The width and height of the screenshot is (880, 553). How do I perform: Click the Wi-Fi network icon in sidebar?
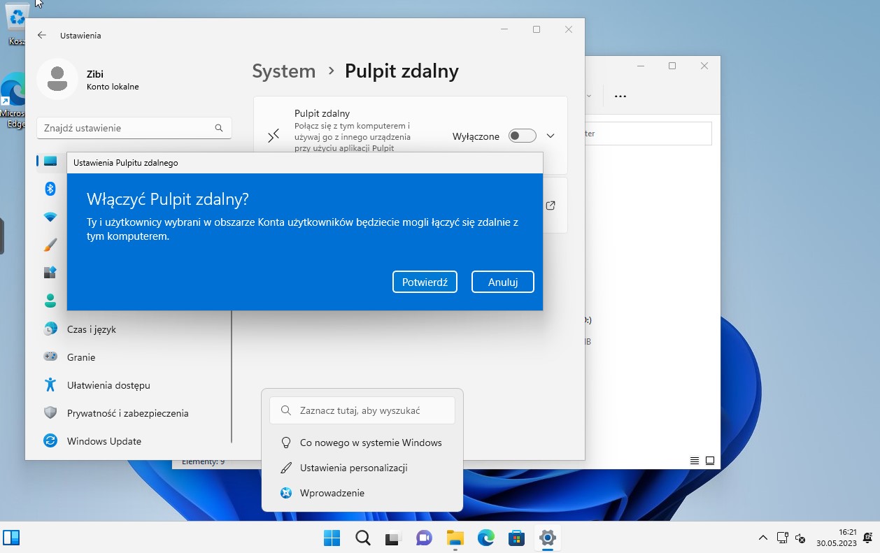pyautogui.click(x=50, y=217)
